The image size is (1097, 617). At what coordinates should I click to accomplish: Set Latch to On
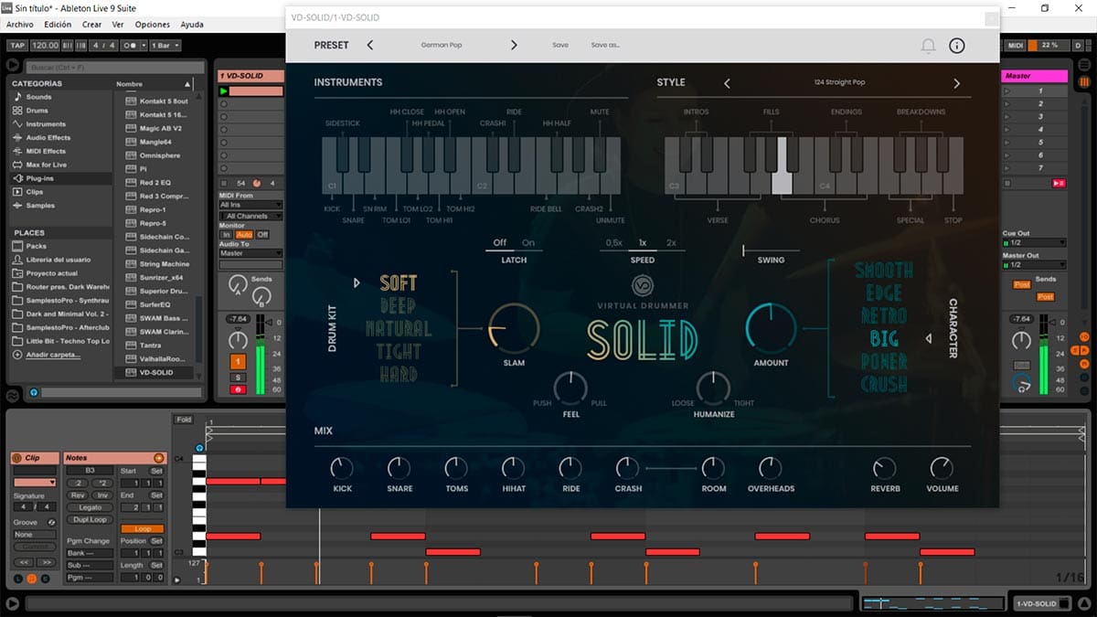click(528, 243)
